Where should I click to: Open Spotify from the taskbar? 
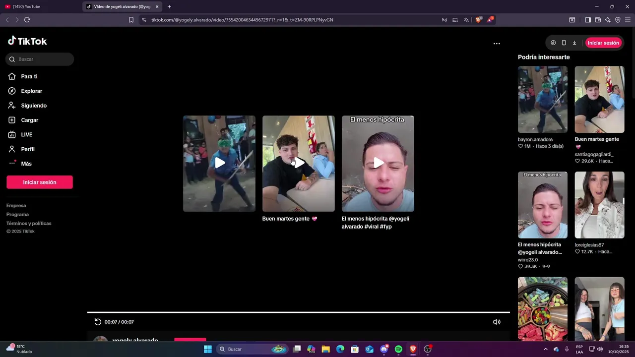pos(398,349)
